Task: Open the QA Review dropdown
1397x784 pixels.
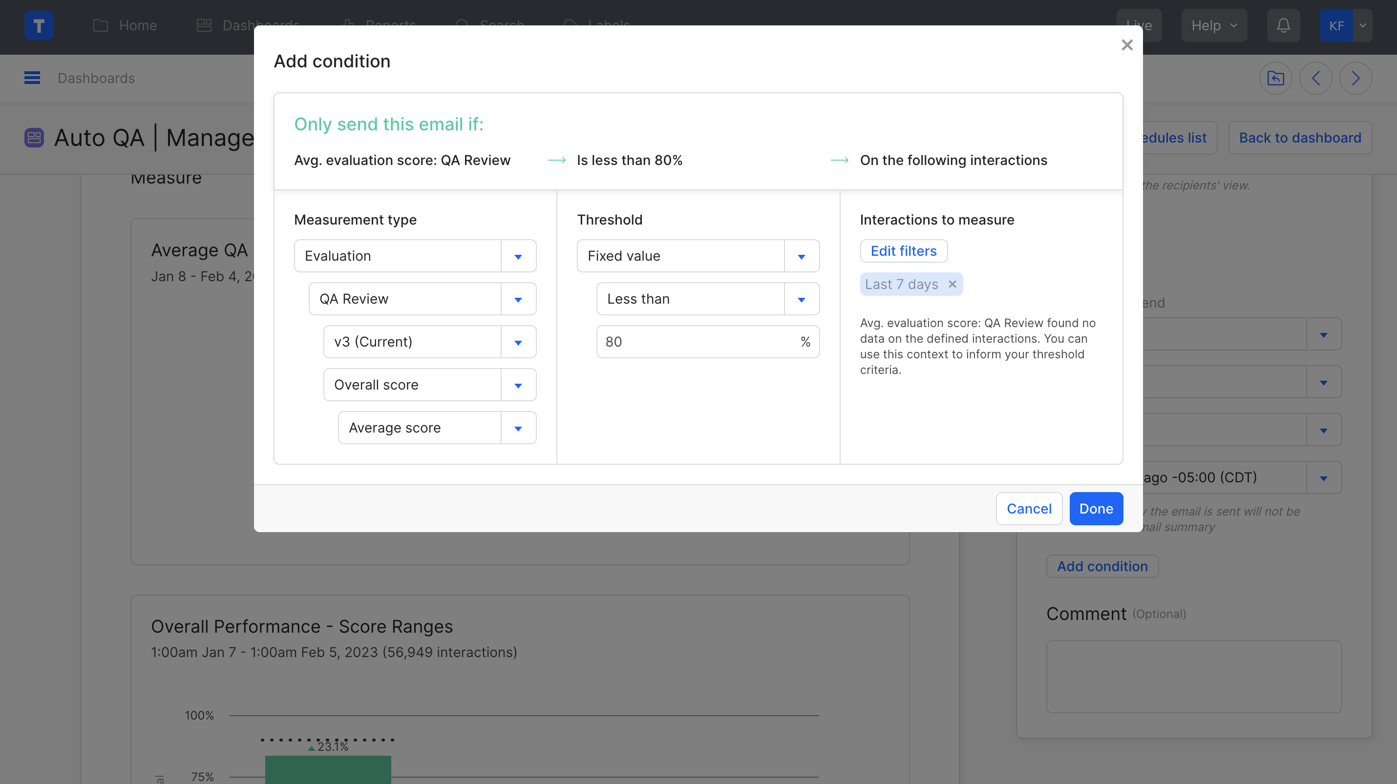Action: pyautogui.click(x=518, y=299)
